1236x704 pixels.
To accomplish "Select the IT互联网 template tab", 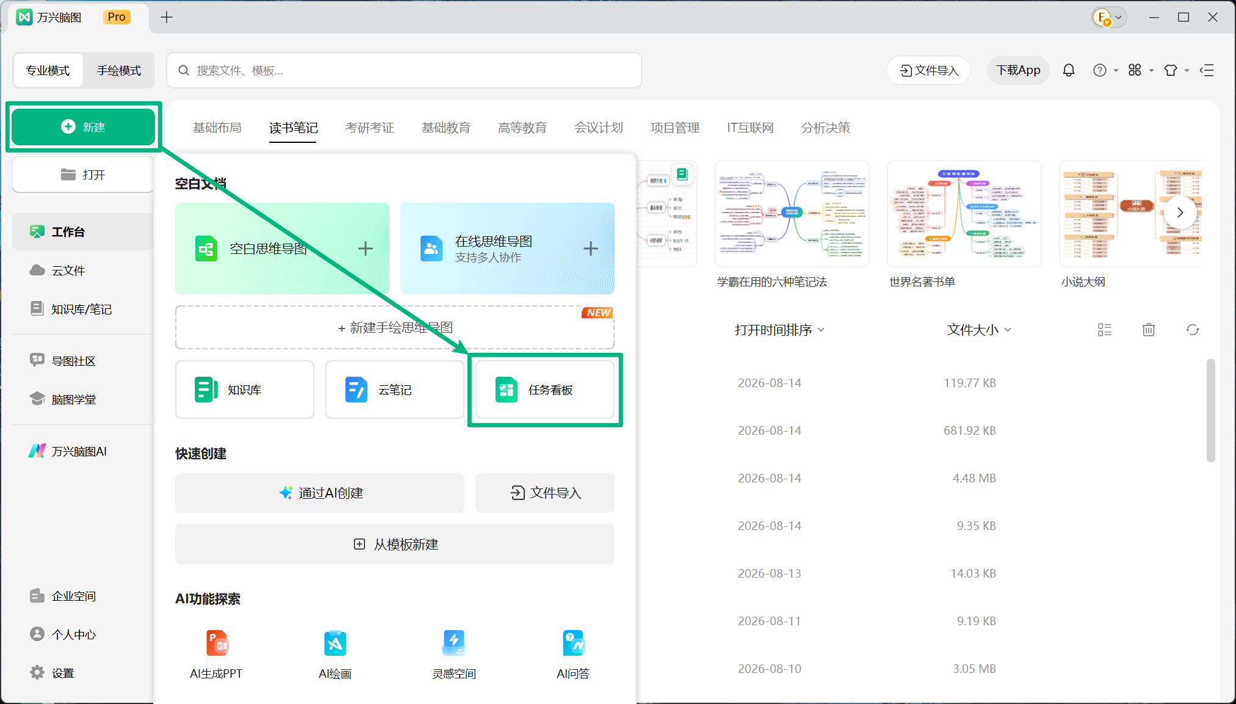I will (x=750, y=128).
